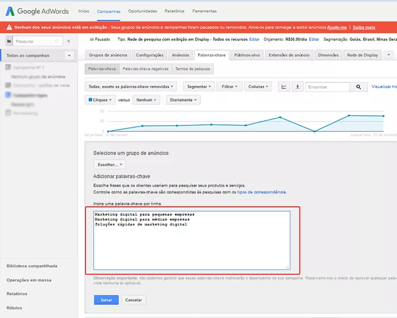Click the Salvar button
397x318 pixels.
tap(106, 300)
